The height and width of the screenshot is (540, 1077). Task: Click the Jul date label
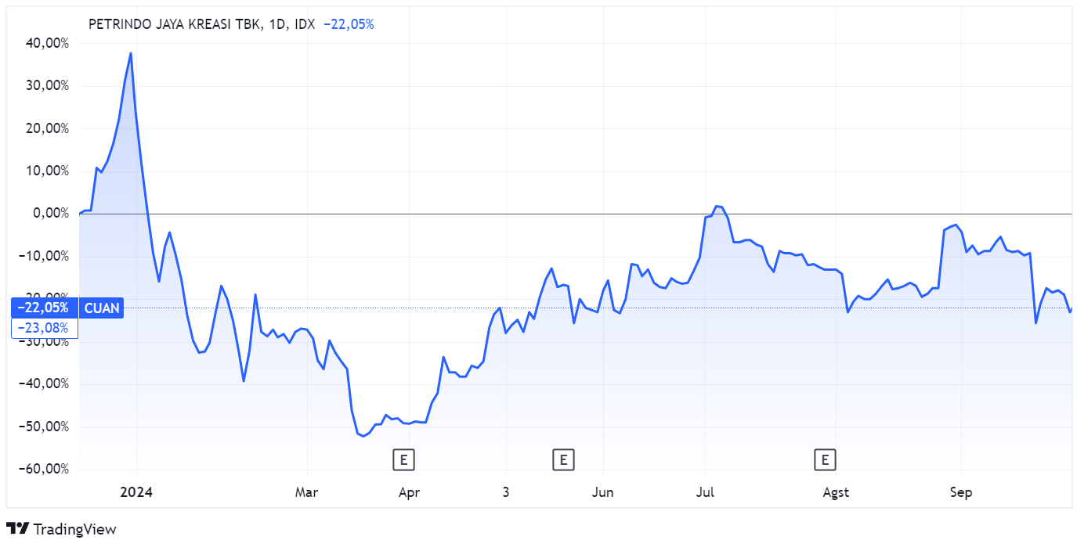(705, 492)
